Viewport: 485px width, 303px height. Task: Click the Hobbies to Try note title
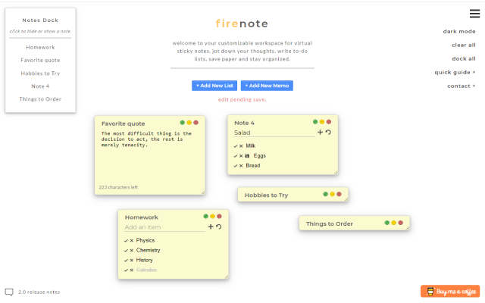click(x=266, y=195)
